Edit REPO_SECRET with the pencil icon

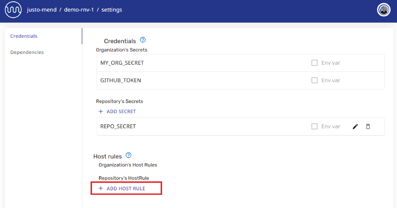click(x=355, y=126)
